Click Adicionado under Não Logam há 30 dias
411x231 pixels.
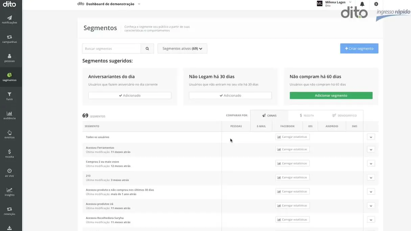[x=230, y=95]
